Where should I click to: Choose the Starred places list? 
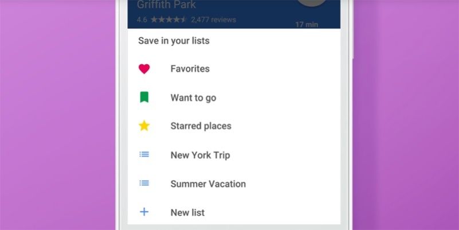(201, 126)
